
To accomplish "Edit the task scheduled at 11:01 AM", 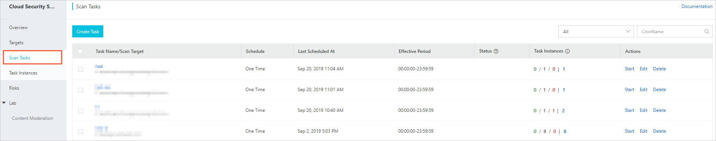I will pyautogui.click(x=643, y=90).
